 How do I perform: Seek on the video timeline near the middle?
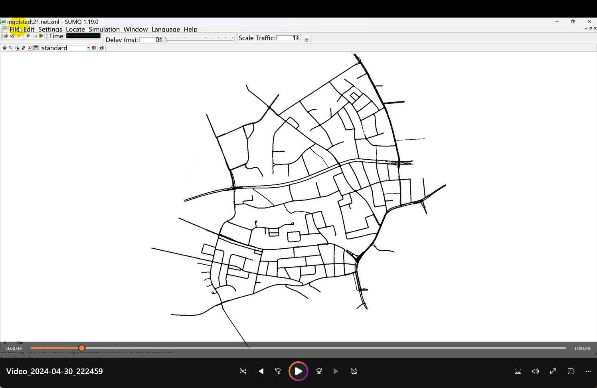pos(298,348)
